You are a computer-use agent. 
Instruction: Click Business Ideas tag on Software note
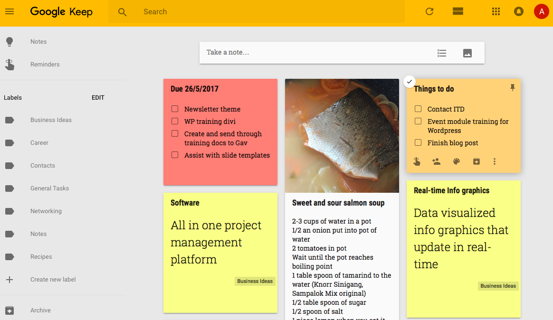(x=255, y=281)
